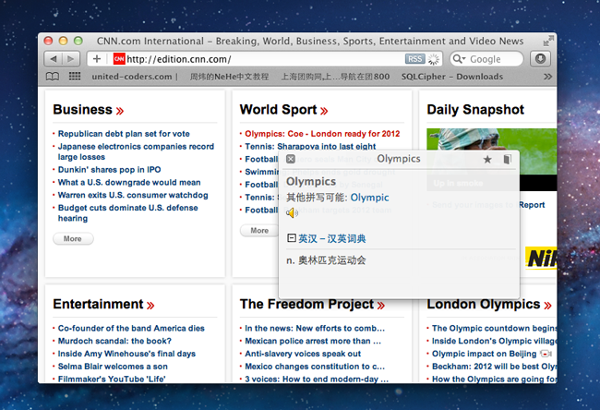
Task: Open the World Sport section heading
Action: pos(284,110)
